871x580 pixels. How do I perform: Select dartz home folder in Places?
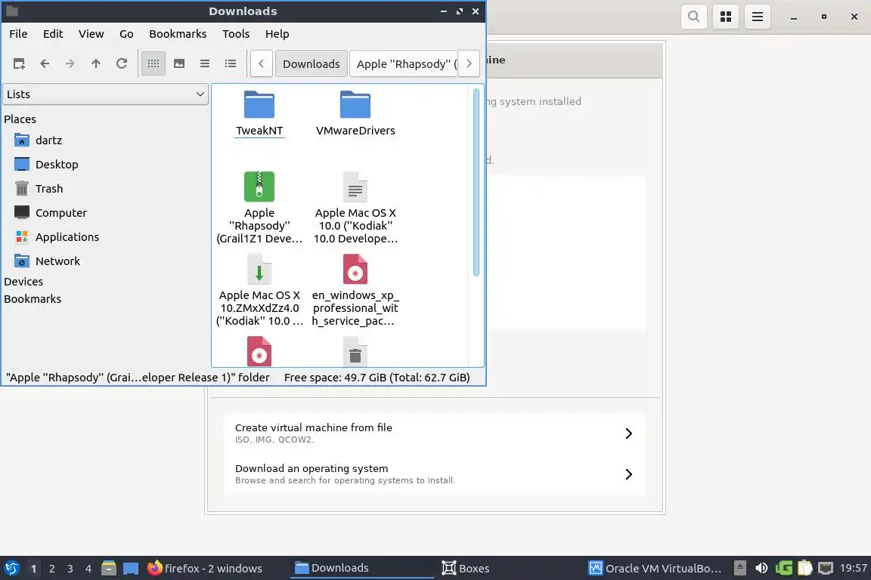click(x=49, y=140)
